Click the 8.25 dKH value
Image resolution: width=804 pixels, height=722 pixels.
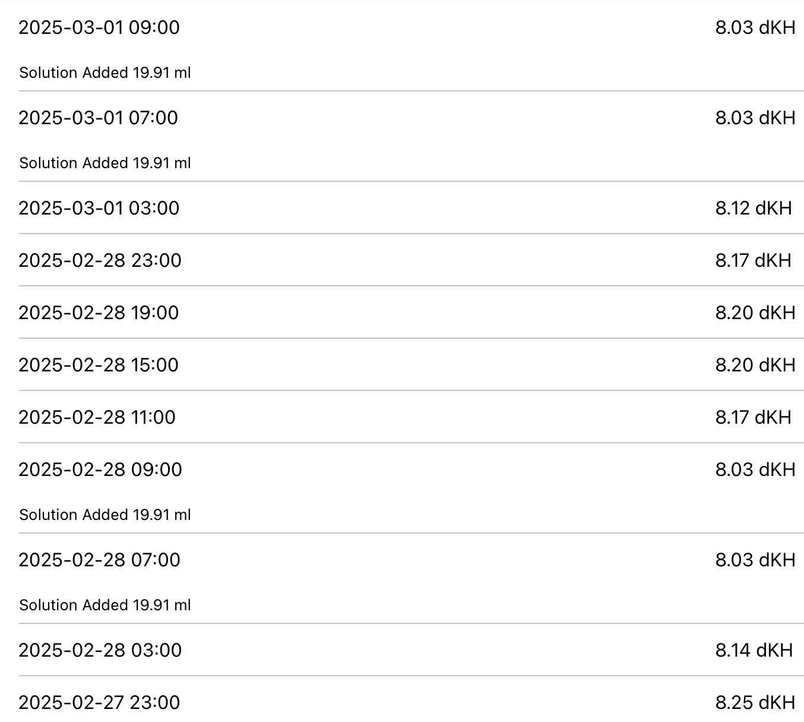pyautogui.click(x=755, y=703)
